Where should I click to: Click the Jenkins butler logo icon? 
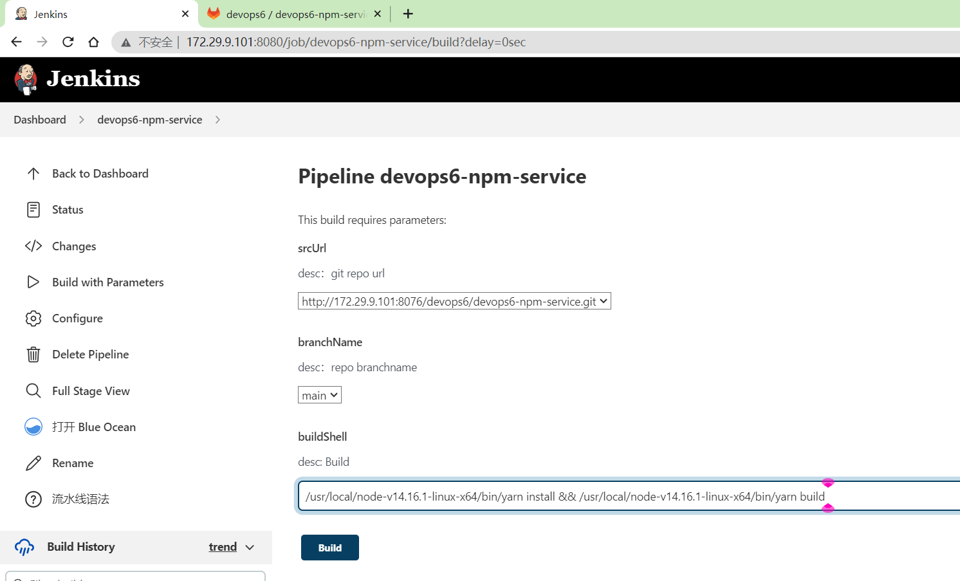pyautogui.click(x=26, y=79)
